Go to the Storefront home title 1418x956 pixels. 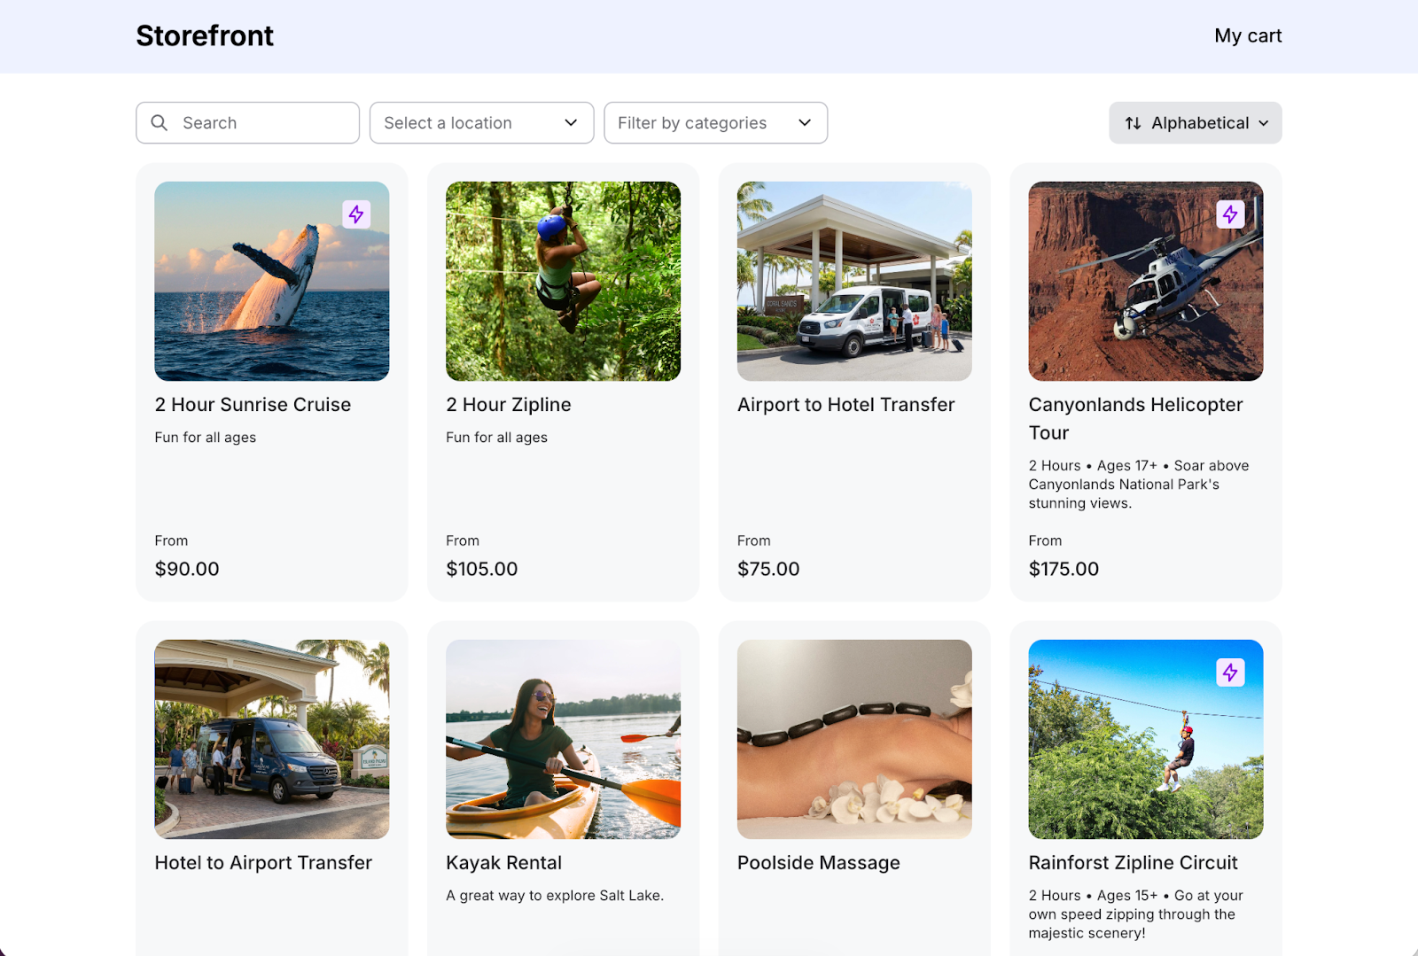pyautogui.click(x=205, y=36)
